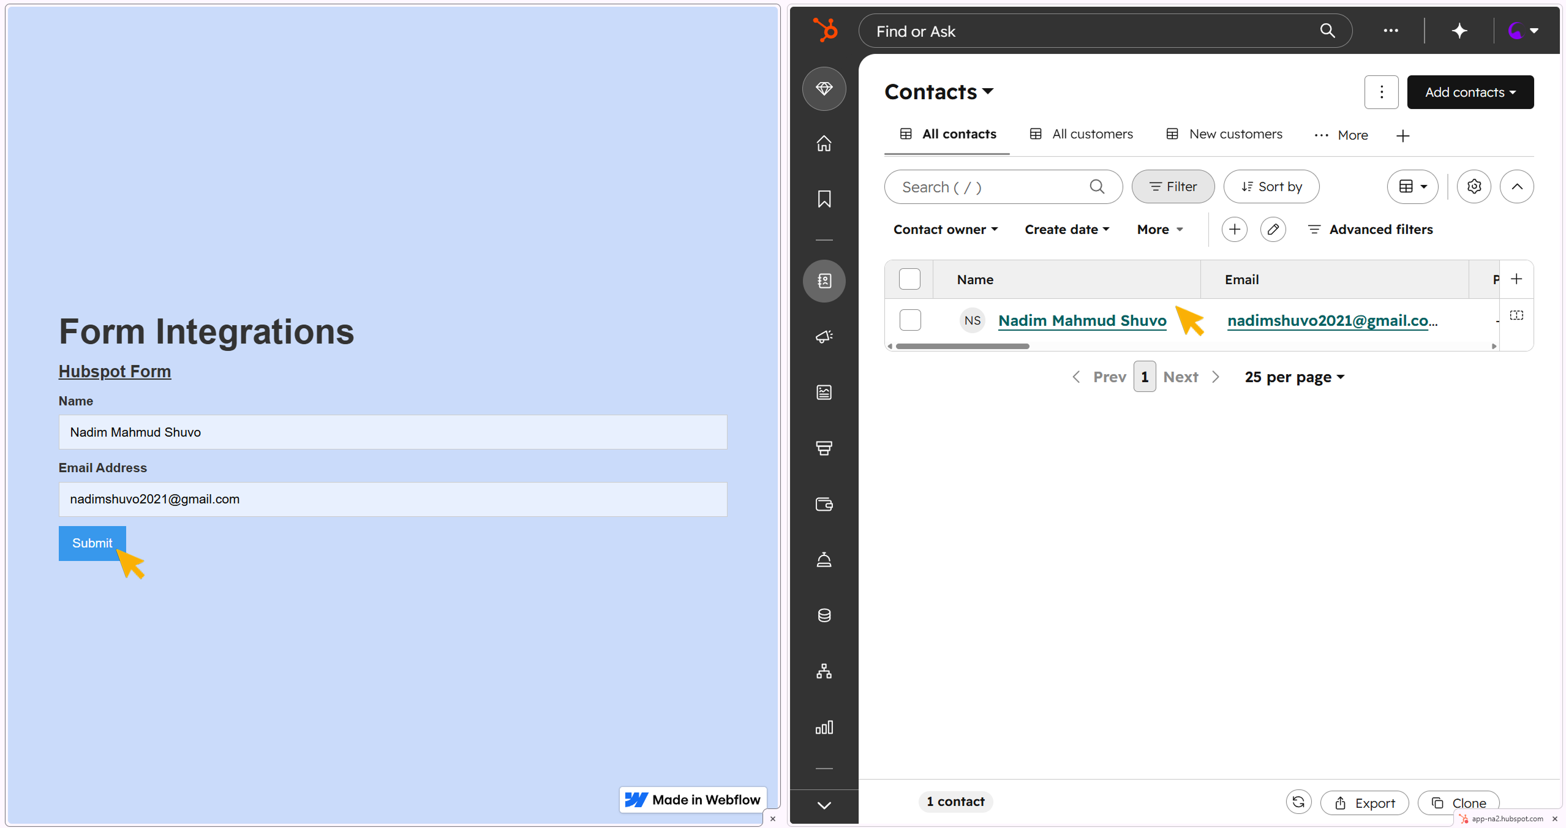1566x828 pixels.
Task: Clone the current view
Action: coord(1458,803)
